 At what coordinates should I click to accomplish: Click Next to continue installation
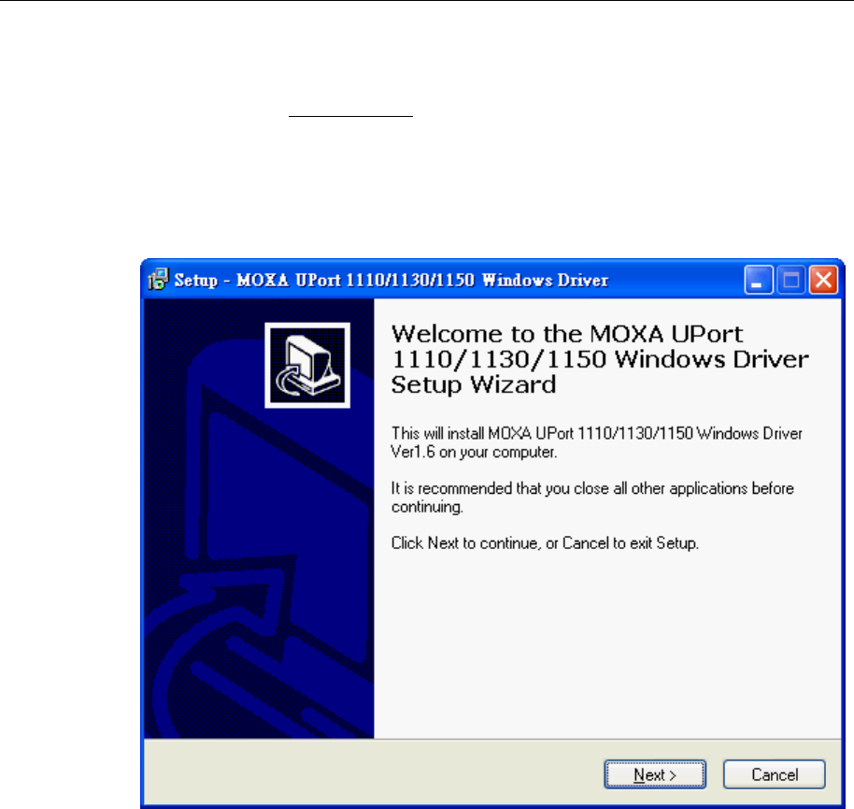(655, 774)
